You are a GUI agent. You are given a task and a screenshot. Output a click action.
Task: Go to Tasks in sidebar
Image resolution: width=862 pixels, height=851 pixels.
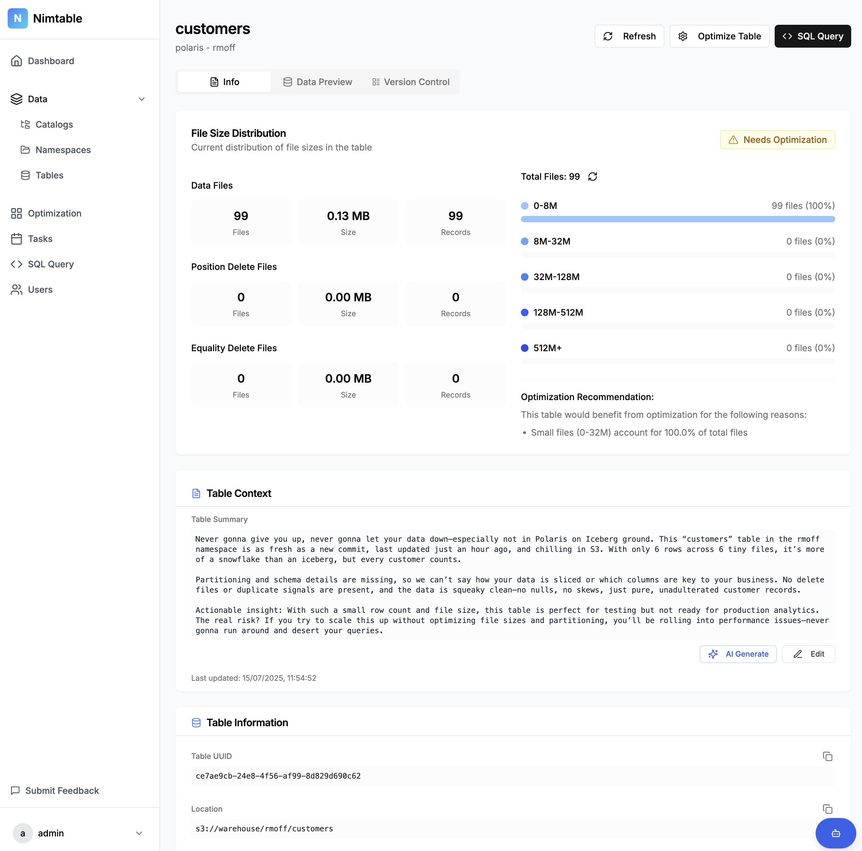coord(40,238)
